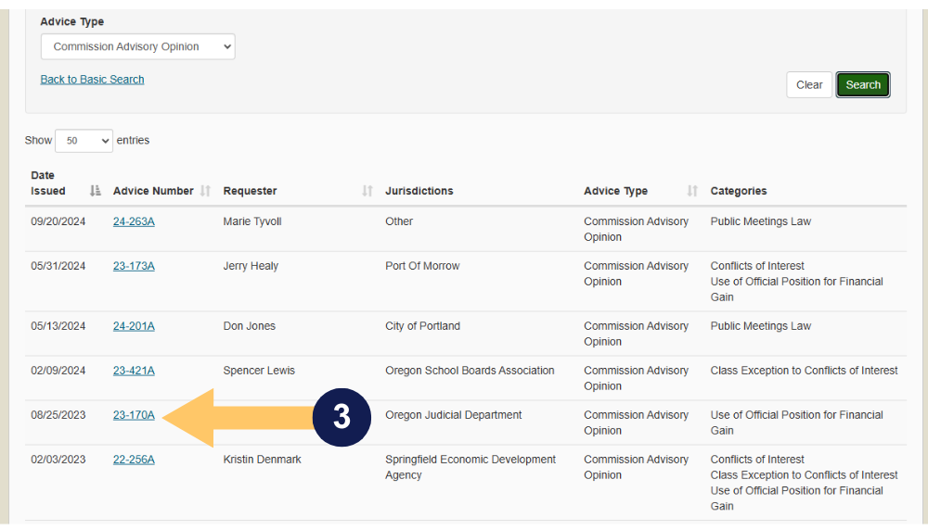
Task: Open advice number 23-421A
Action: tap(134, 371)
